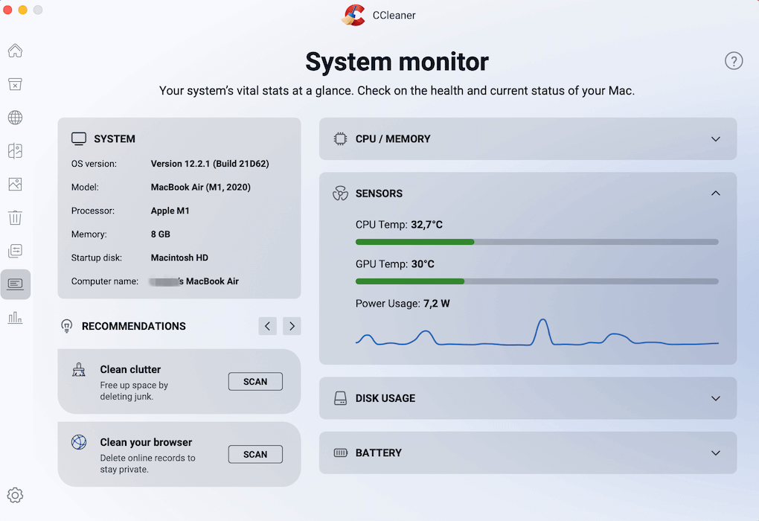Screen dimensions: 759x521
Task: Click the chip icon on the CPU / MEMORY panel
Action: (x=340, y=138)
